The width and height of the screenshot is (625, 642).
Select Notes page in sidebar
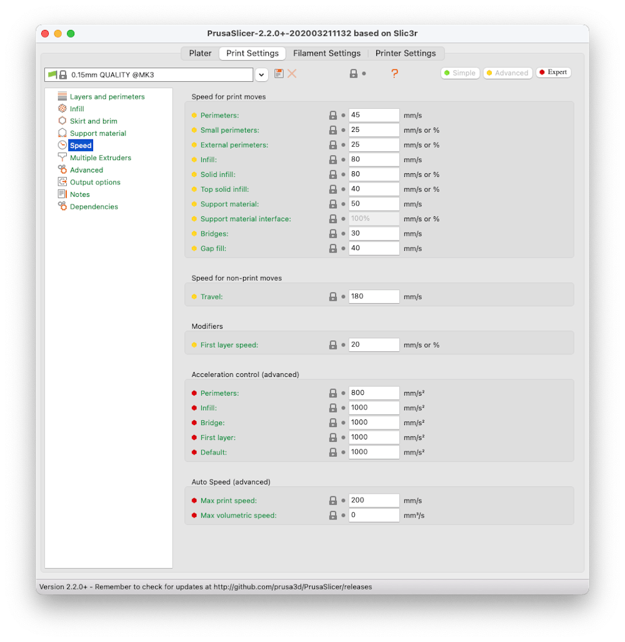pos(79,194)
